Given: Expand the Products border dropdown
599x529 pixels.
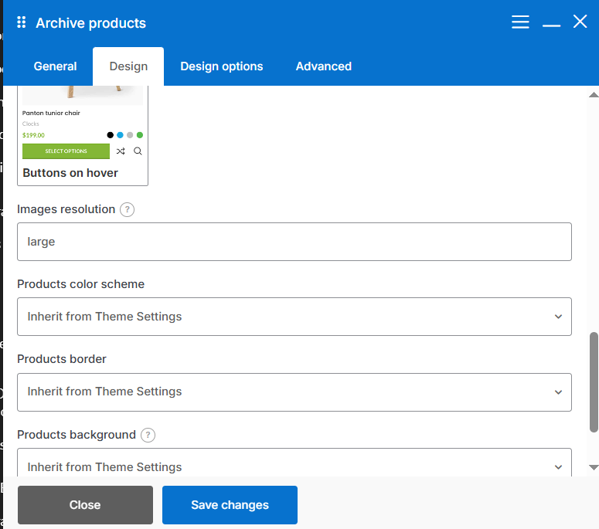Looking at the screenshot, I should (294, 392).
